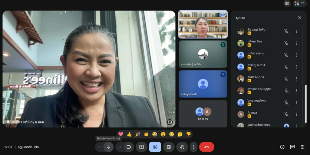Toggle closed captions with the CC button
This screenshot has height=155, width=310.
169,147
